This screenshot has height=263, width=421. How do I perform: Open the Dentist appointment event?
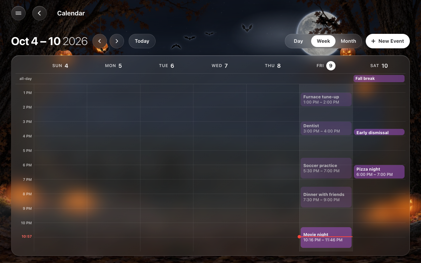(x=326, y=128)
